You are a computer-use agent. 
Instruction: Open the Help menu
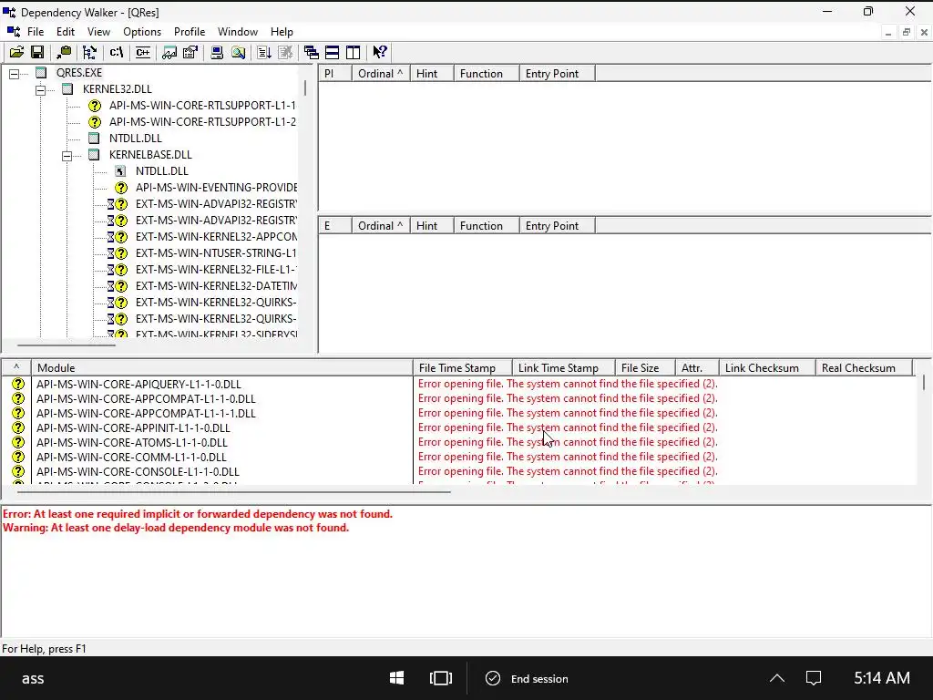click(282, 32)
